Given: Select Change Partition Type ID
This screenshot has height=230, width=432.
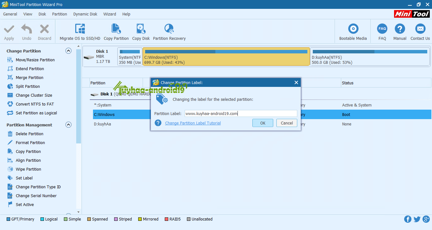Looking at the screenshot, I should tap(38, 187).
